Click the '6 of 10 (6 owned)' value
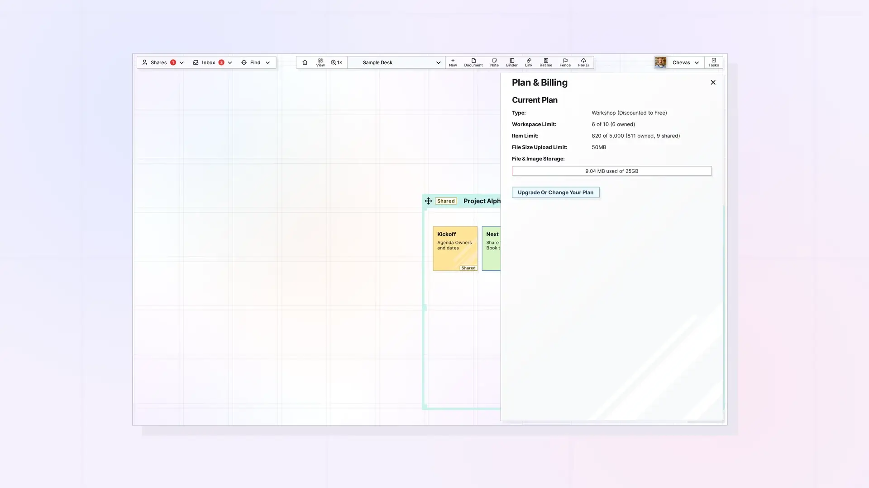This screenshot has height=488, width=869. [x=613, y=124]
